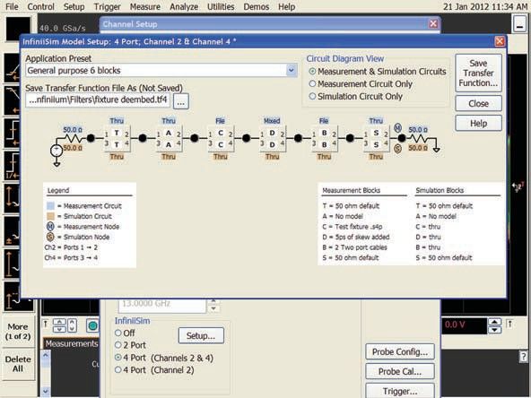
Task: Expand the Application Preset dropdown
Action: (x=291, y=71)
